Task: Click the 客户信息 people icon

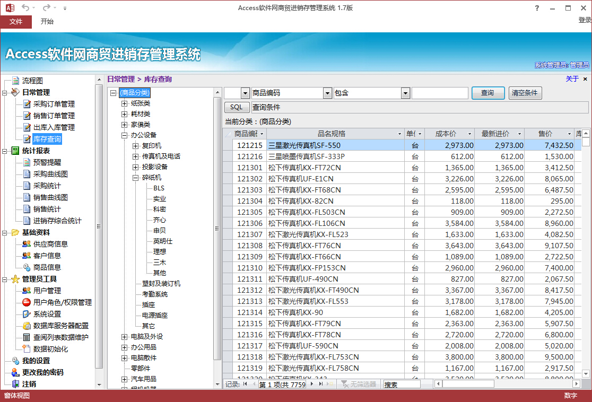Action: [27, 256]
